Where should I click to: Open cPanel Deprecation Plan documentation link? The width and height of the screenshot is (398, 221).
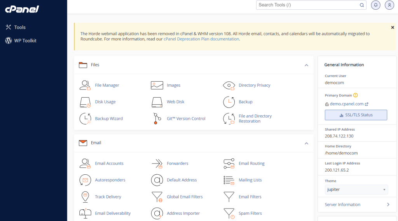(201, 39)
